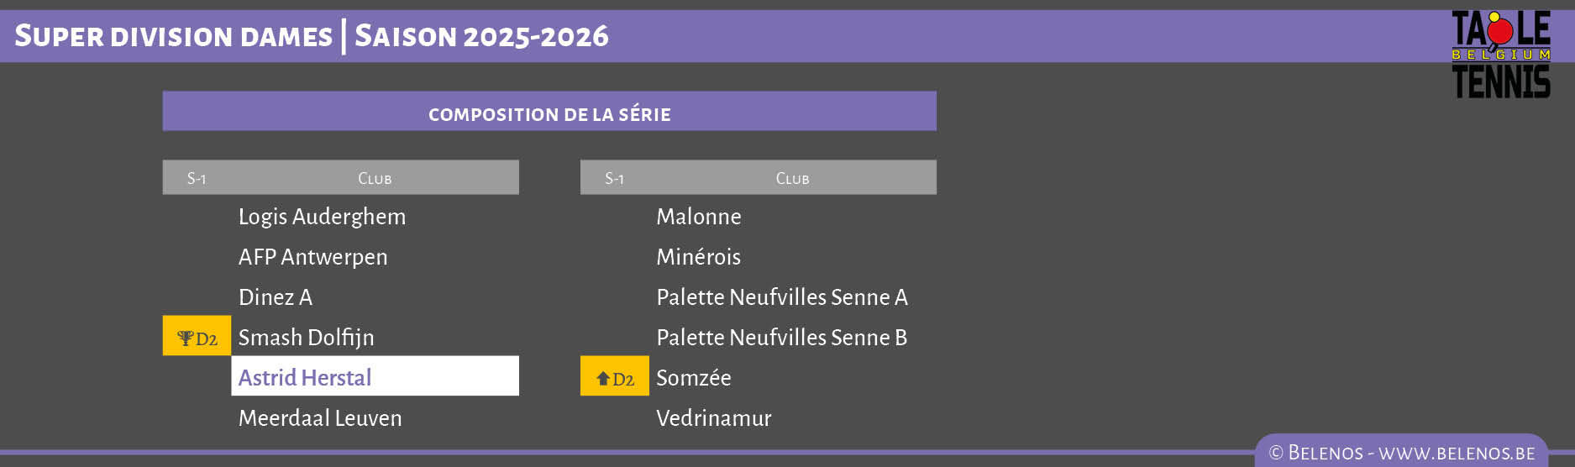Click the Composition de la série header

tap(549, 113)
